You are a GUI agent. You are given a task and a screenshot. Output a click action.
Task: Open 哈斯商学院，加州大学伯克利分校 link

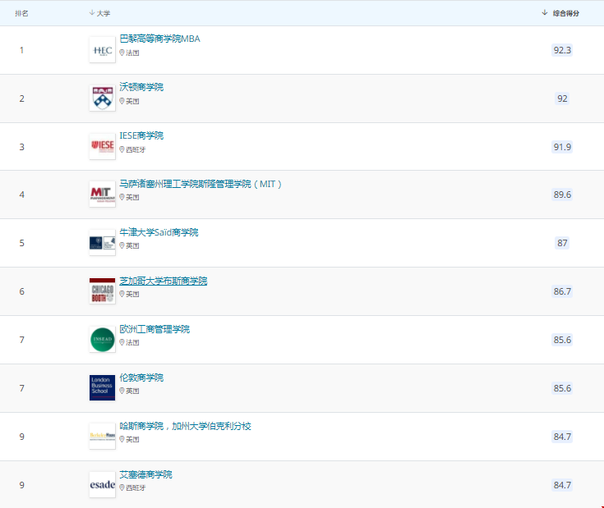185,426
